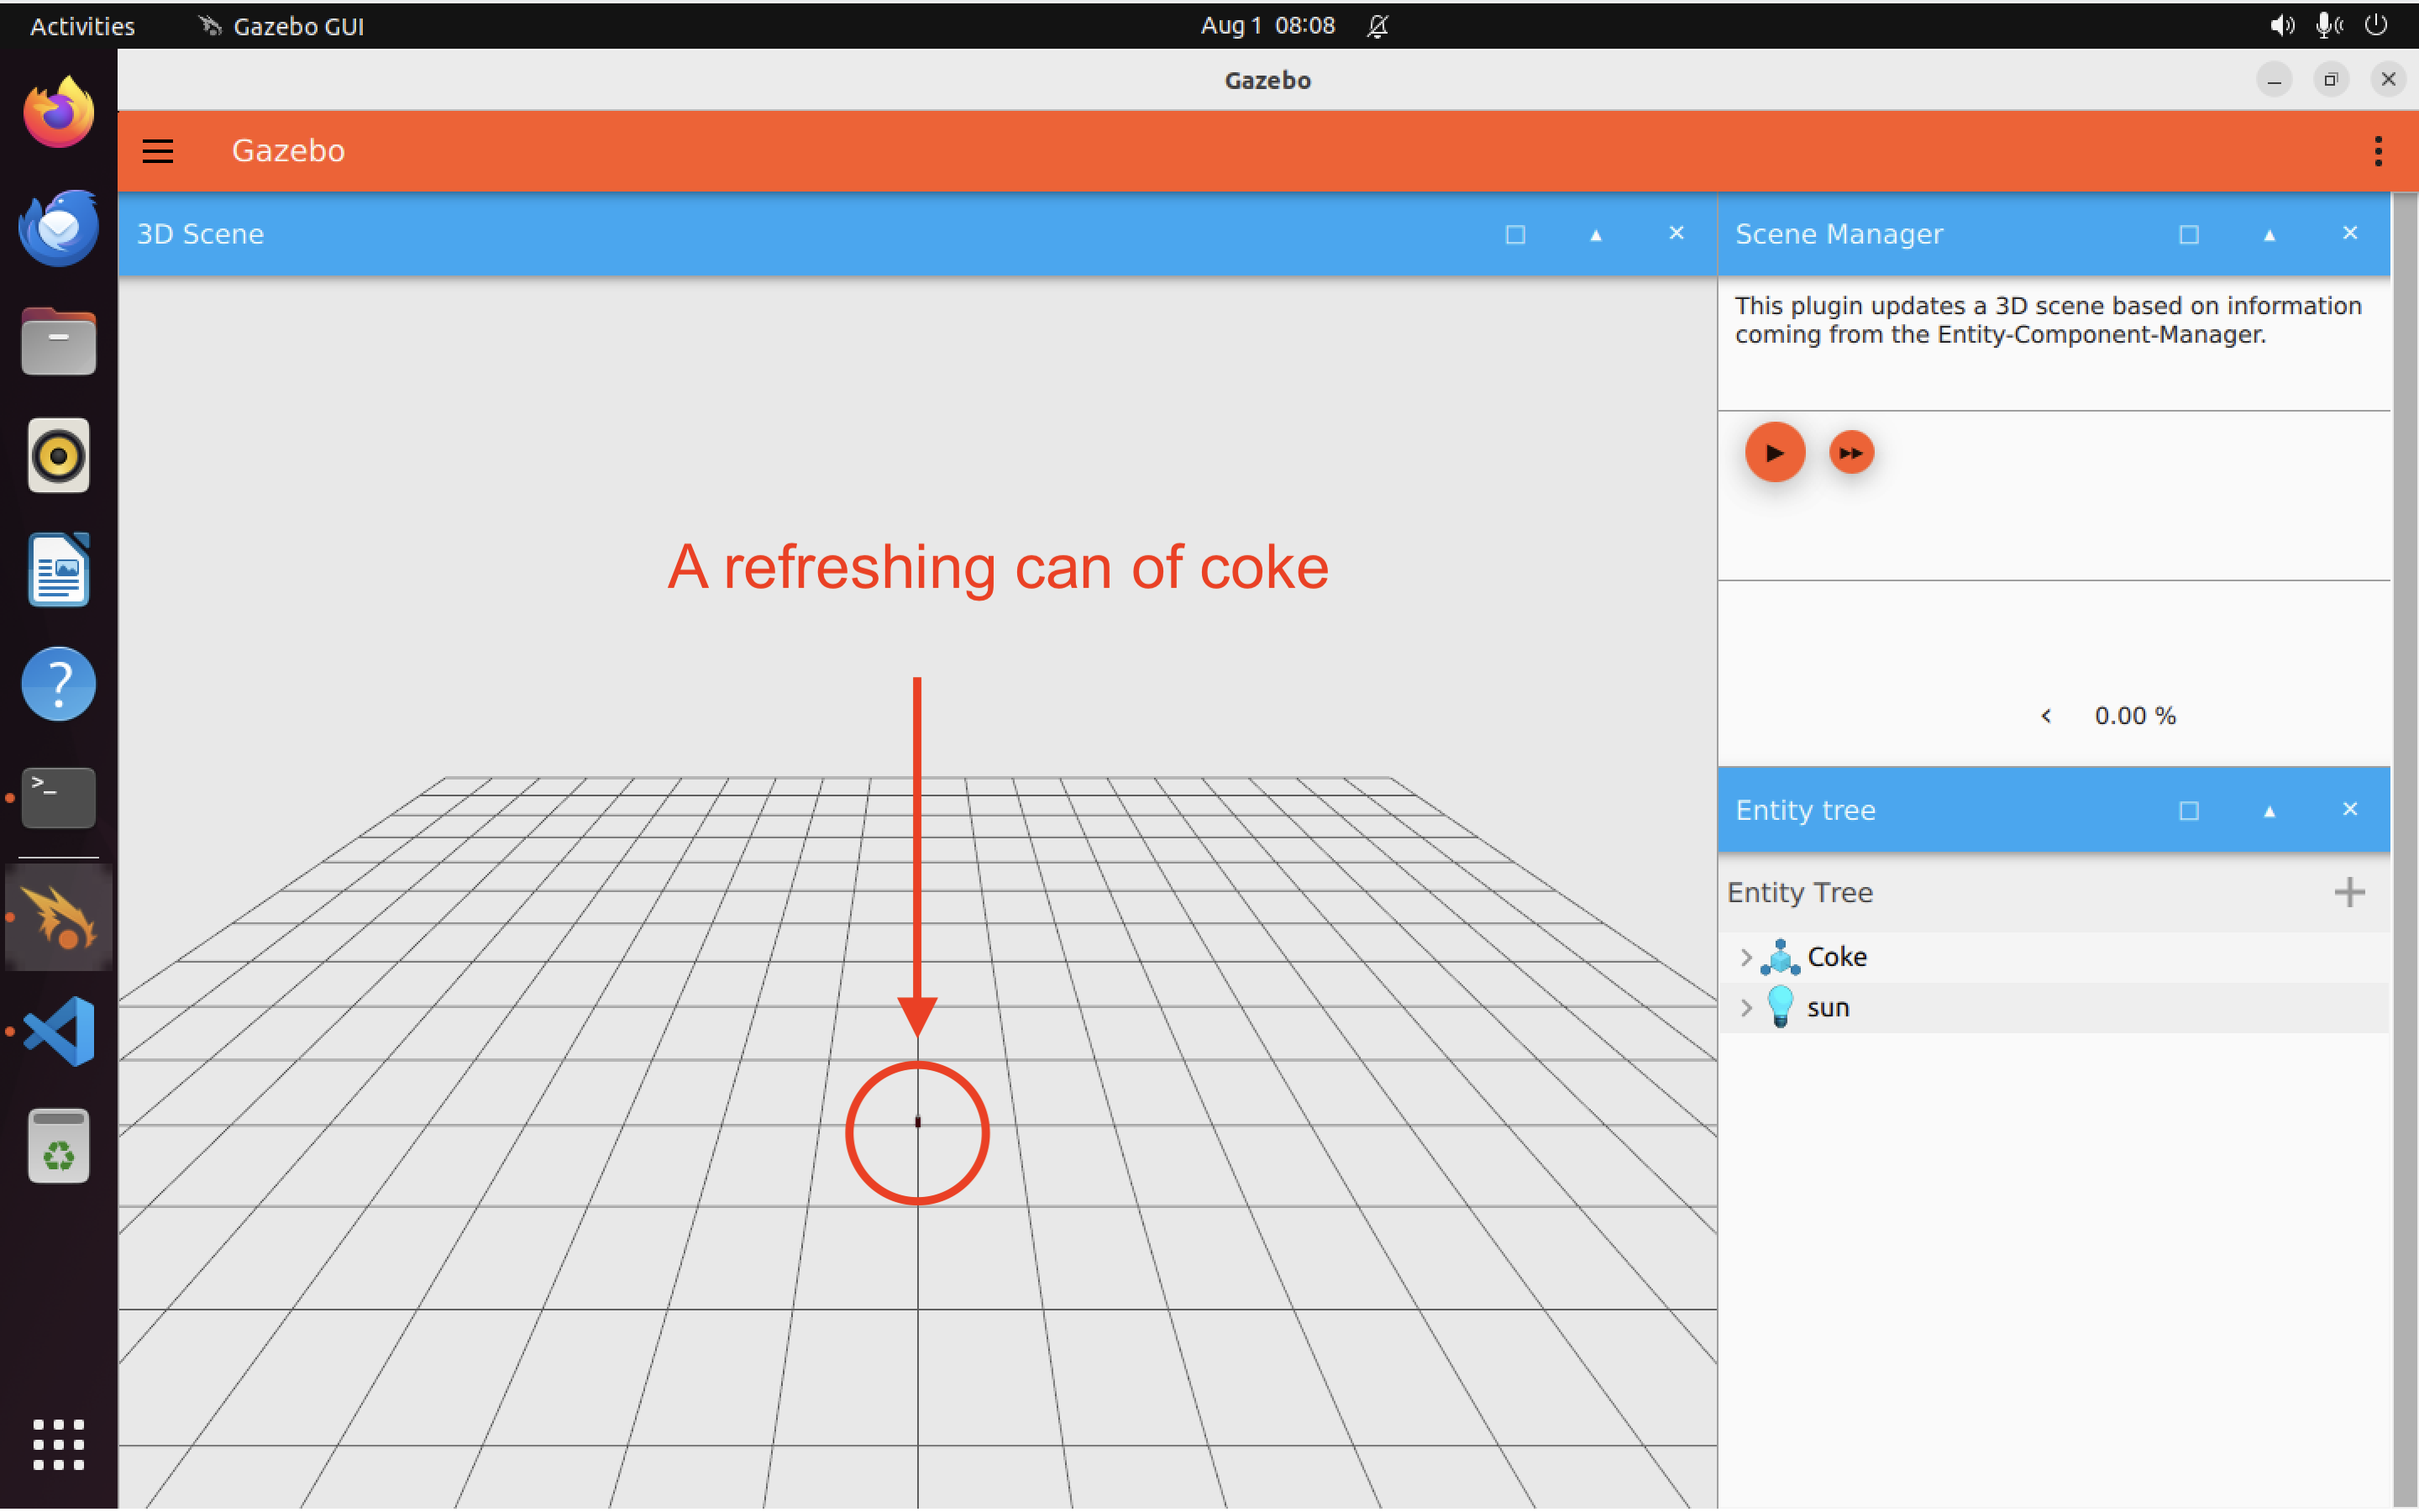2419x1512 pixels.
Task: Decrease the 0.00 % value with the left arrow
Action: 2046,715
